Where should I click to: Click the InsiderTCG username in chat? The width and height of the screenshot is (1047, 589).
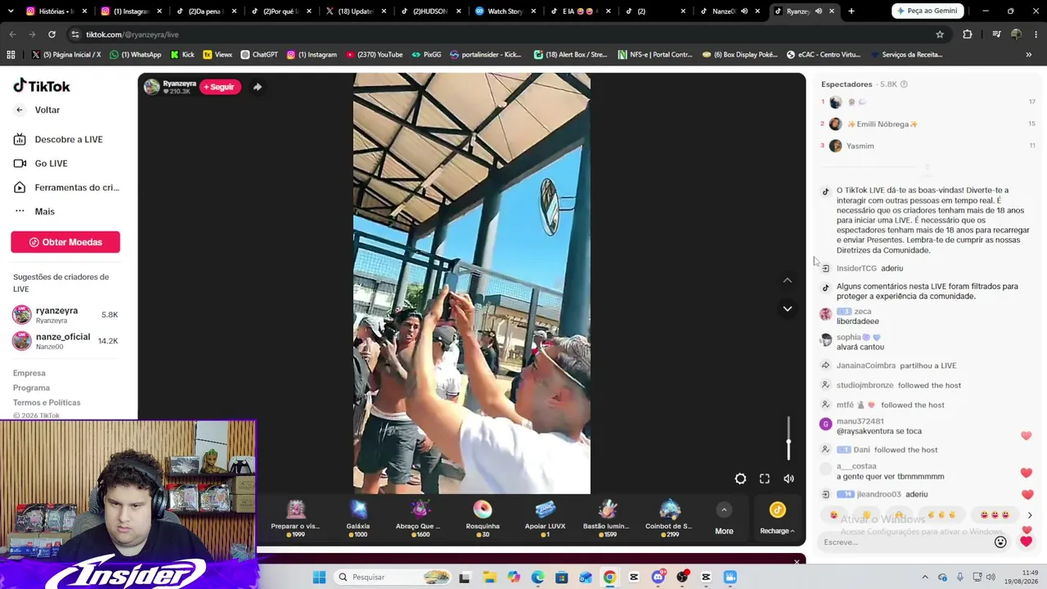coord(856,268)
